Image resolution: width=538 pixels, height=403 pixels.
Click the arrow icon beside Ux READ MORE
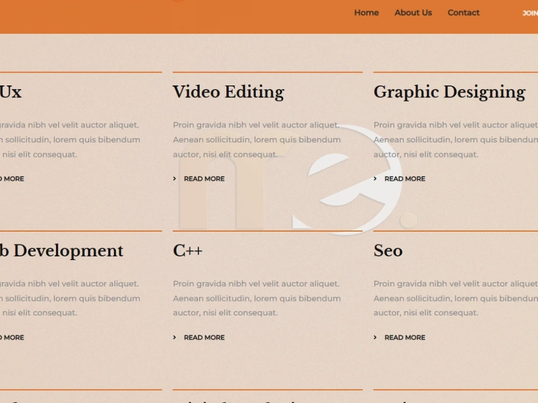point(1,178)
